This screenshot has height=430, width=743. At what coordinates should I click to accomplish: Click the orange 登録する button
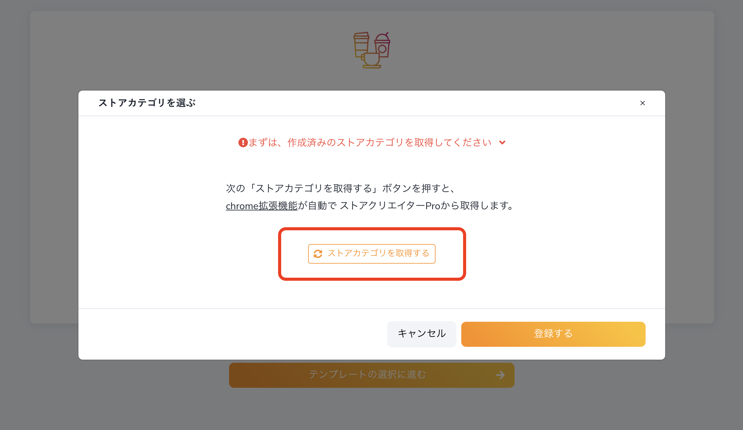(553, 334)
